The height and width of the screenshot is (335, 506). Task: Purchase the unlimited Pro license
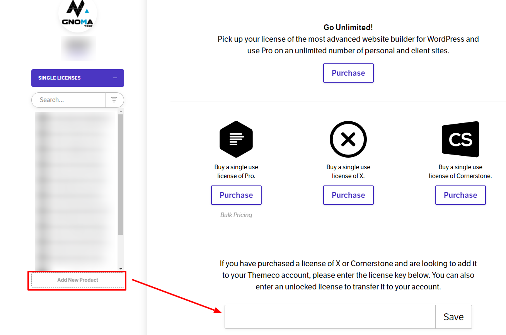(348, 73)
